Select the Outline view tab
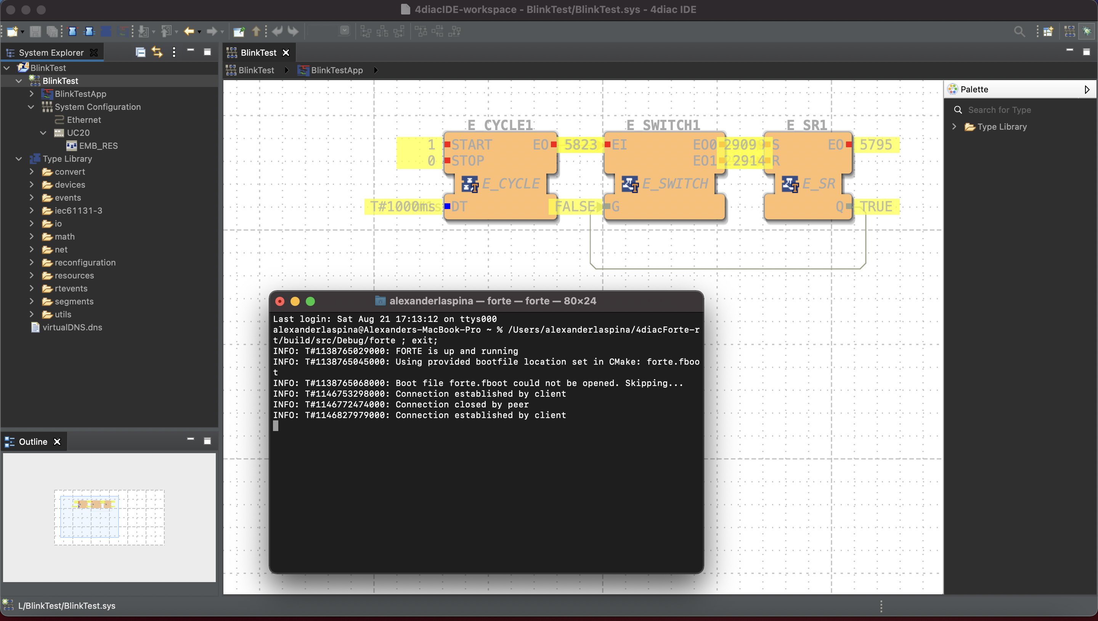This screenshot has height=621, width=1098. tap(33, 441)
